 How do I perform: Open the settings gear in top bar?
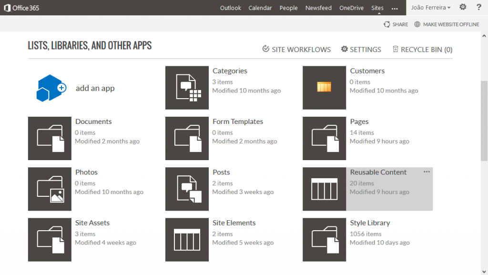click(463, 8)
